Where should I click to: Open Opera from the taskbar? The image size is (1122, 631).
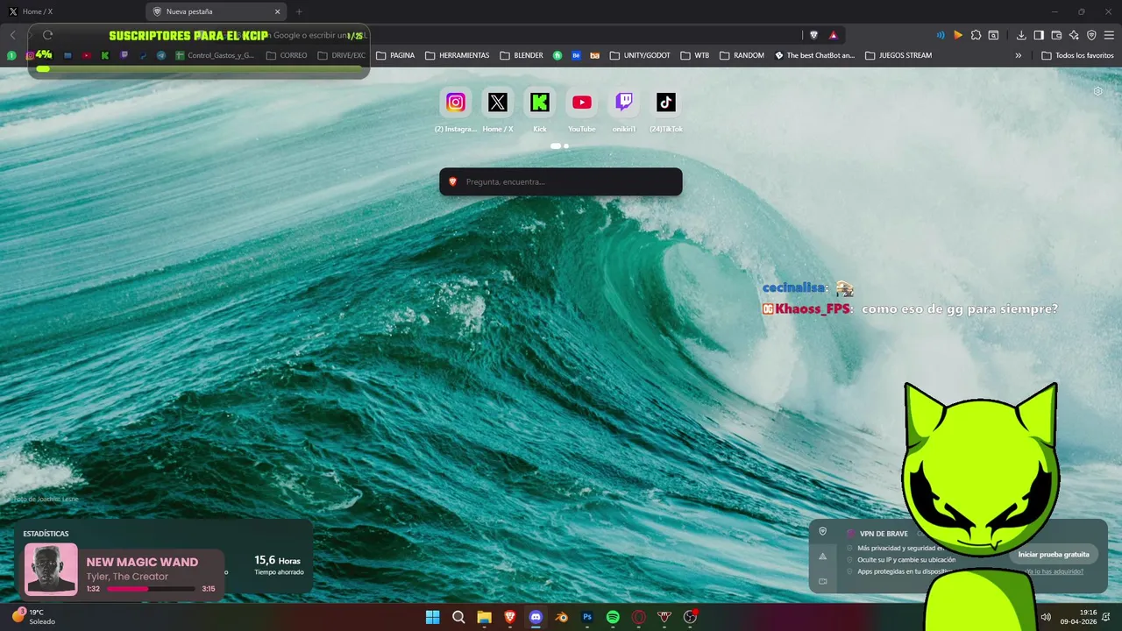point(639,617)
